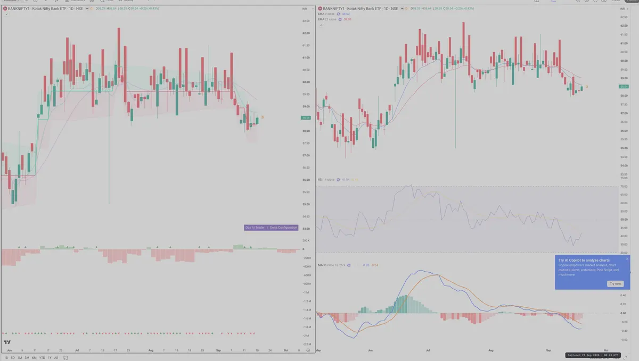
Task: Click the Oca AI Trader label
Action: 255,228
